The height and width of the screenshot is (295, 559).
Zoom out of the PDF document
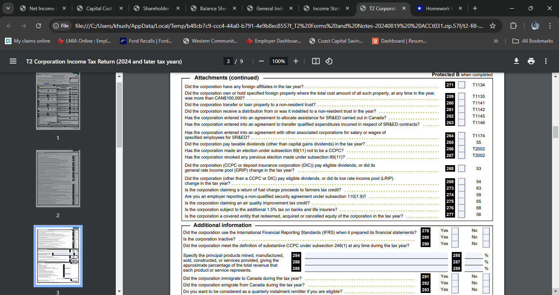261,61
